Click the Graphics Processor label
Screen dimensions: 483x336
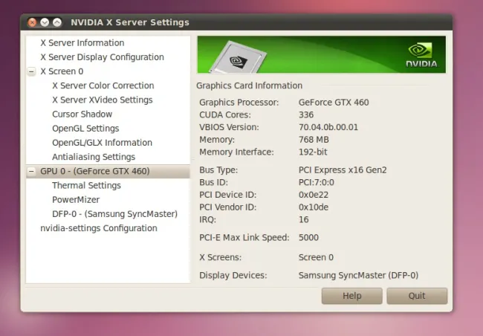239,103
